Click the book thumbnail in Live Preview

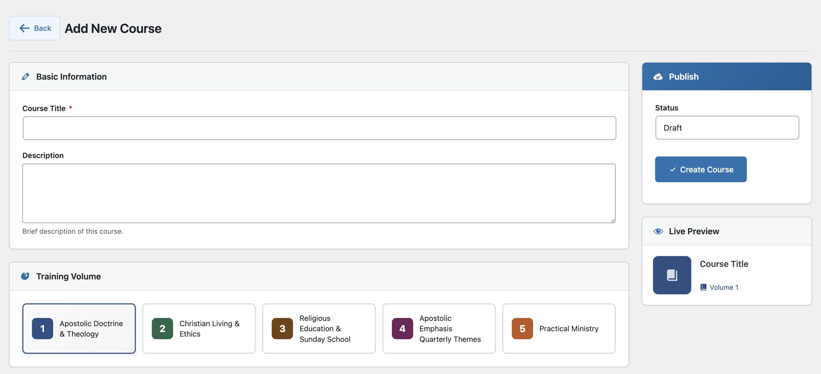(x=672, y=275)
